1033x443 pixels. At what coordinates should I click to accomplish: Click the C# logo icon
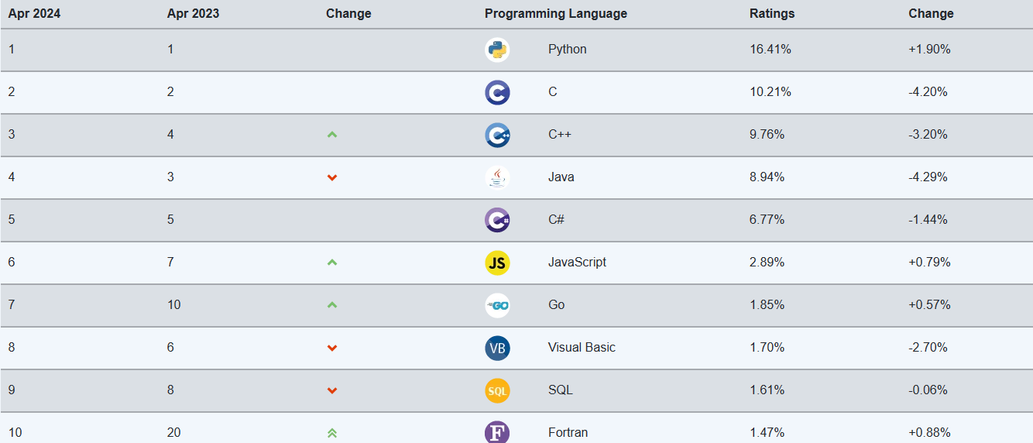[497, 220]
